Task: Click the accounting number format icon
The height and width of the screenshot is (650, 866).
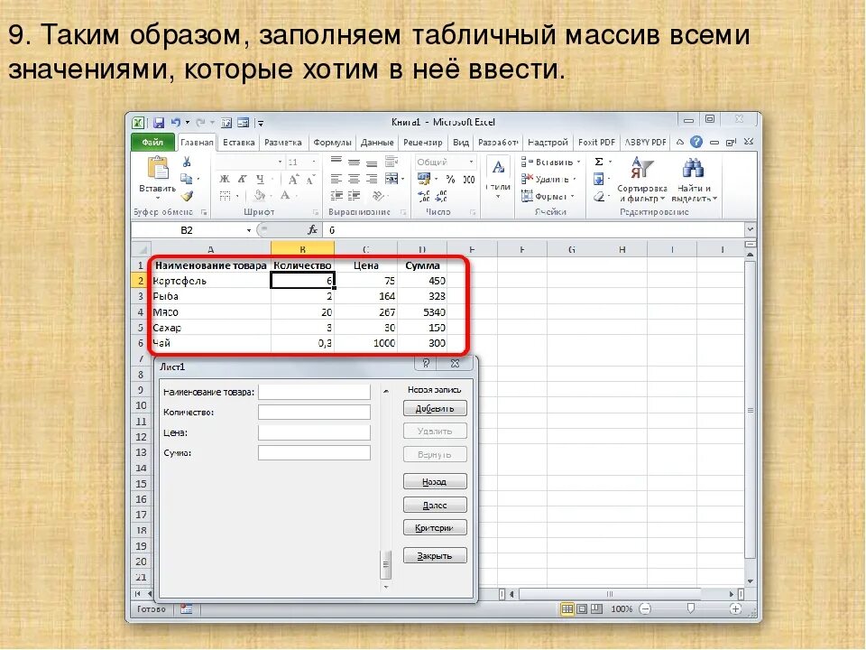Action: tap(424, 179)
